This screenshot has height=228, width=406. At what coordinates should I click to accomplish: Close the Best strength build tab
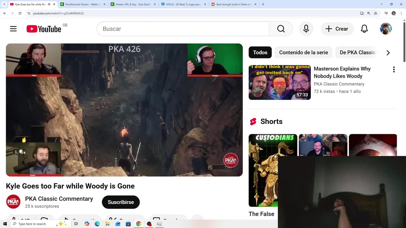pyautogui.click(x=255, y=4)
